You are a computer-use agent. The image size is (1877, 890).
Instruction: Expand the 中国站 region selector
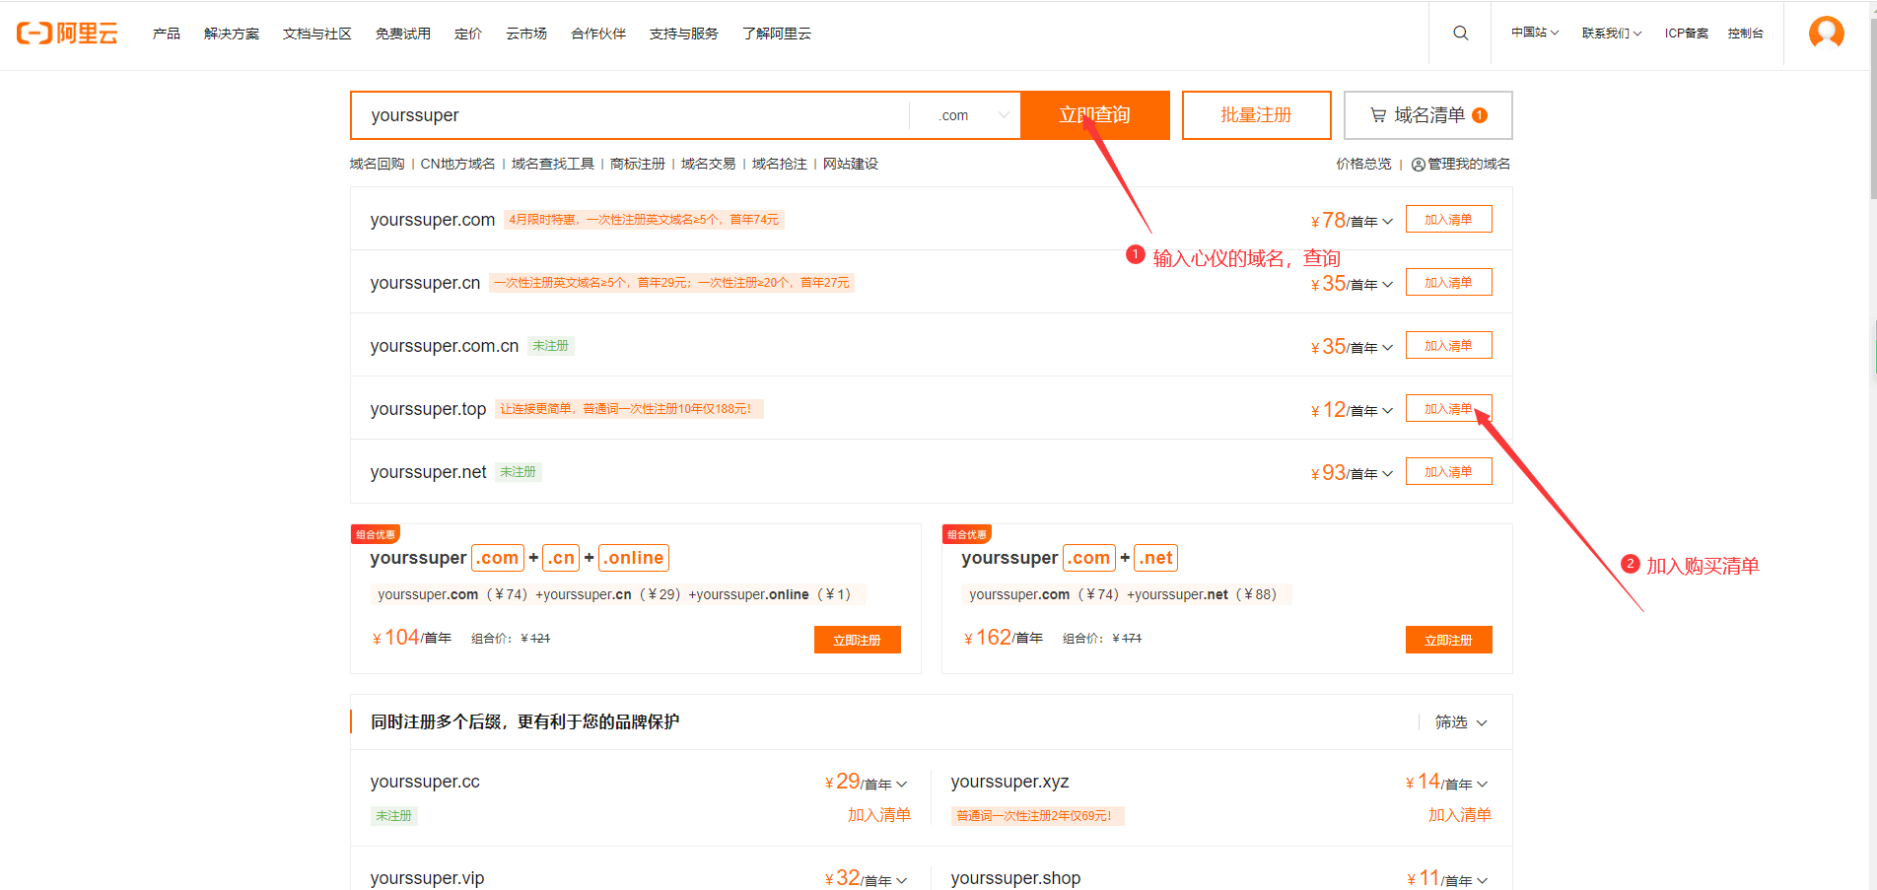pos(1534,34)
